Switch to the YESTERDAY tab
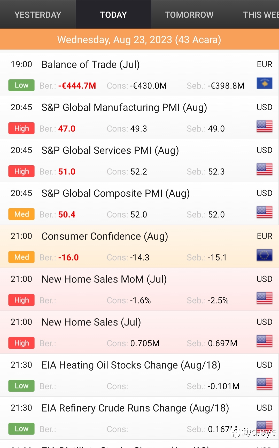 38,15
